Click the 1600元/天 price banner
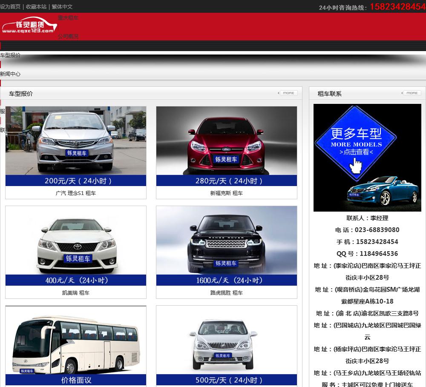Viewport: 426px width, 387px height. pos(227,280)
